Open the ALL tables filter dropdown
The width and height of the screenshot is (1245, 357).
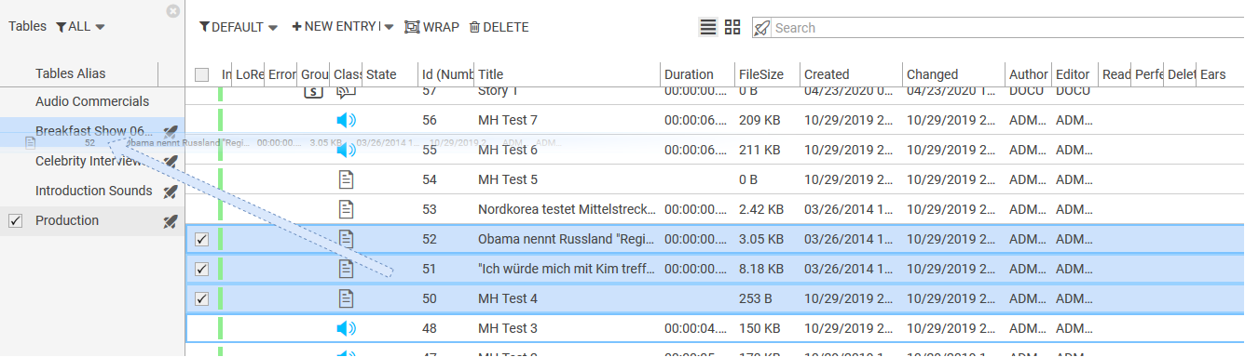[80, 27]
